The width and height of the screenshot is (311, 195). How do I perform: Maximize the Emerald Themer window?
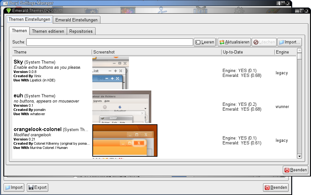pyautogui.click(x=302, y=11)
